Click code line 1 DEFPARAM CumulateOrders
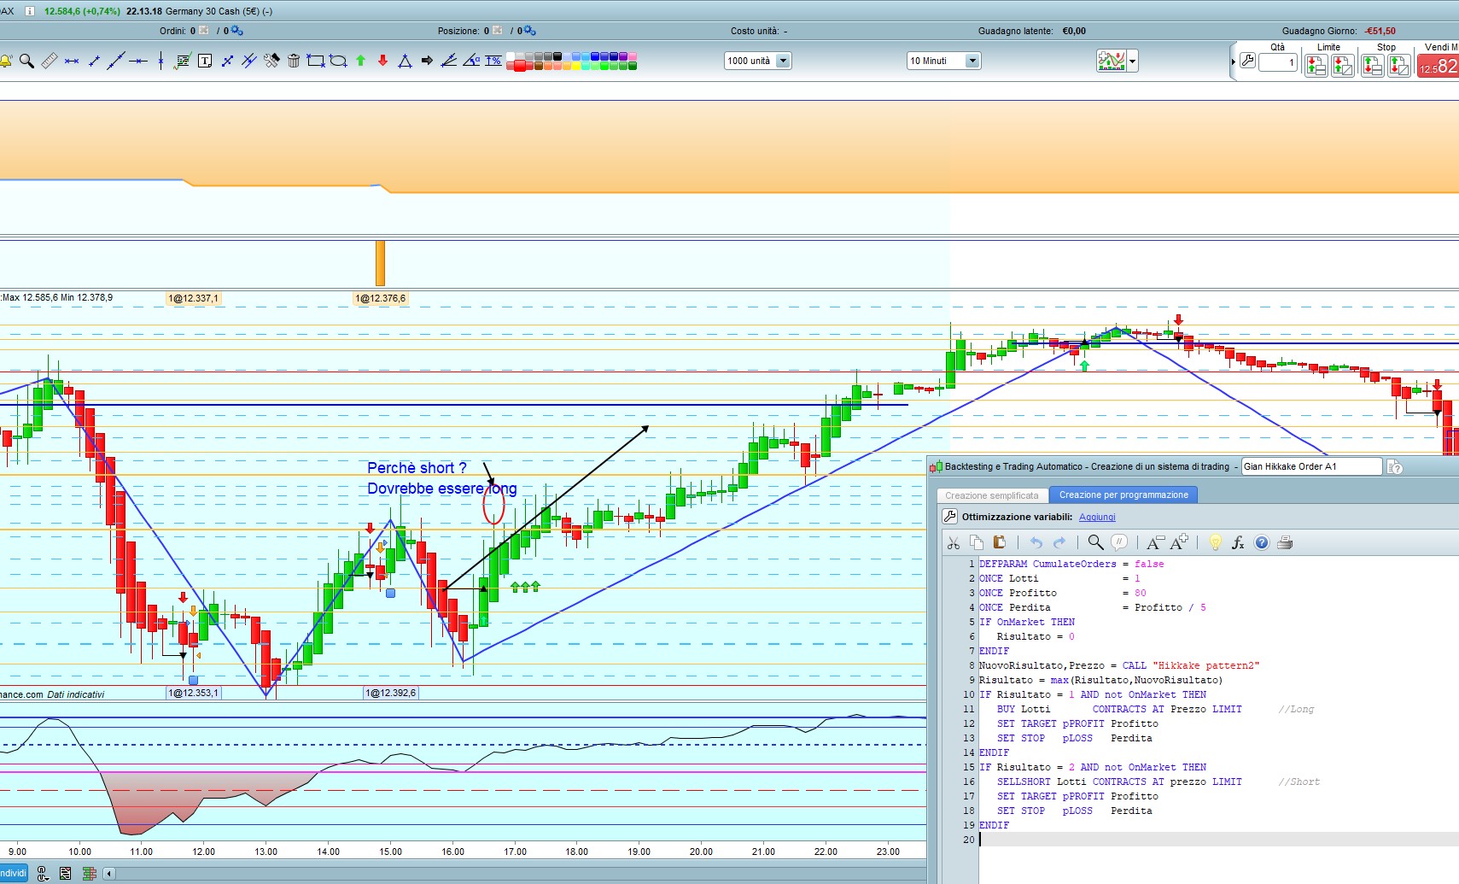 point(1071,564)
